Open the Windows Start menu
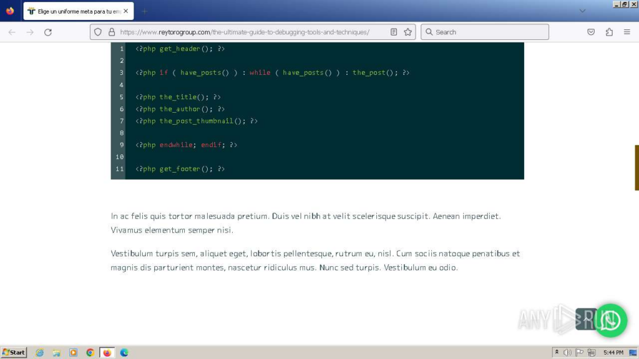 point(14,352)
